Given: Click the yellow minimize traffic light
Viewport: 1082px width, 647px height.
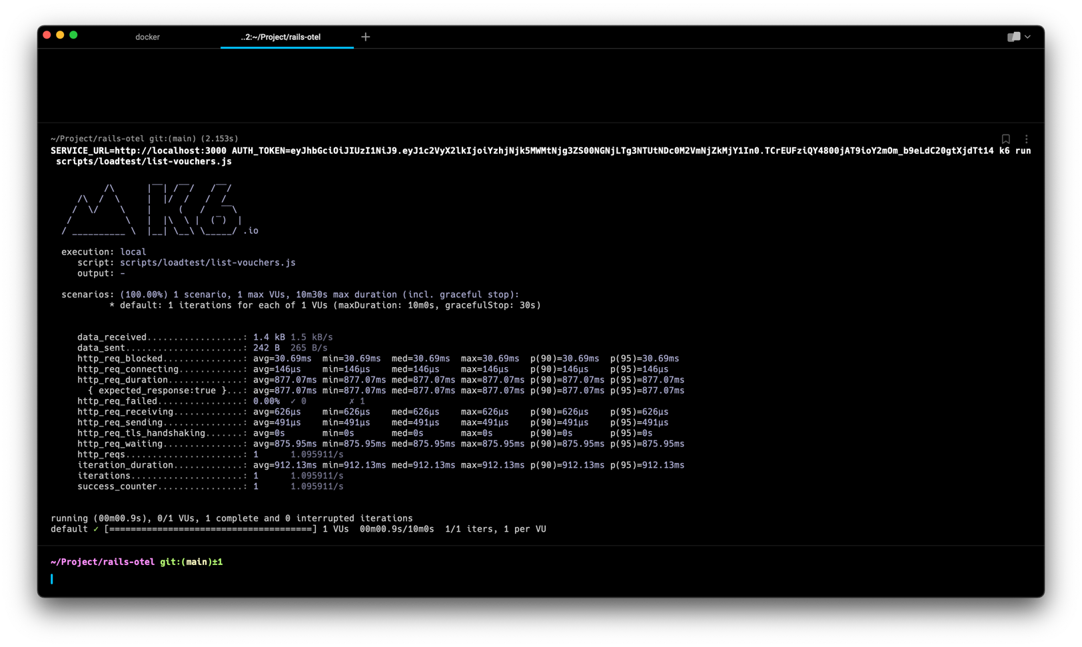Looking at the screenshot, I should coord(60,34).
